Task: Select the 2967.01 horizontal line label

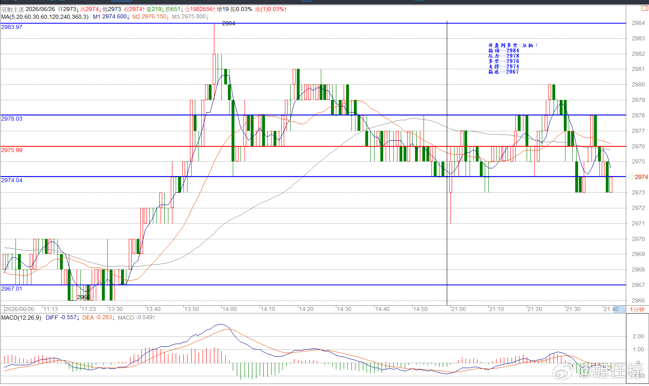Action: click(x=12, y=289)
